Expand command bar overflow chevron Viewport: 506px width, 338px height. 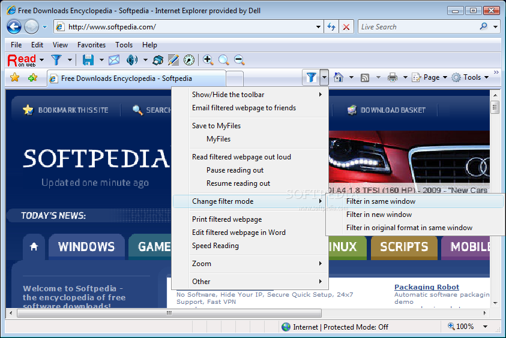pyautogui.click(x=496, y=73)
